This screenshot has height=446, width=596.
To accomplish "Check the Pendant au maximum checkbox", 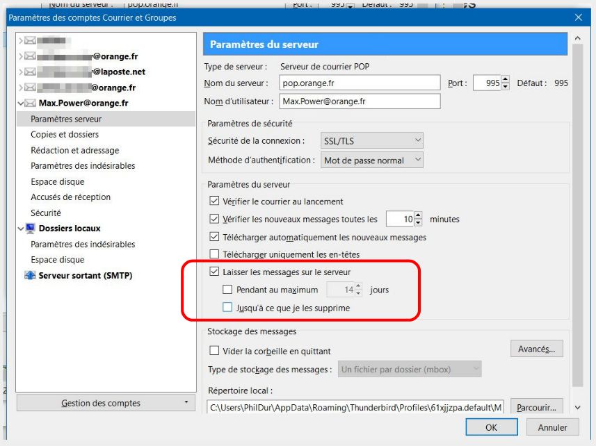I will pyautogui.click(x=227, y=290).
